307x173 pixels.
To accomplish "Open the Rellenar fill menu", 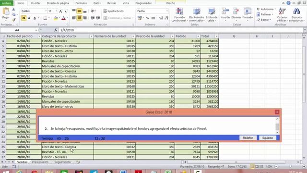I will pyautogui.click(x=265, y=14).
